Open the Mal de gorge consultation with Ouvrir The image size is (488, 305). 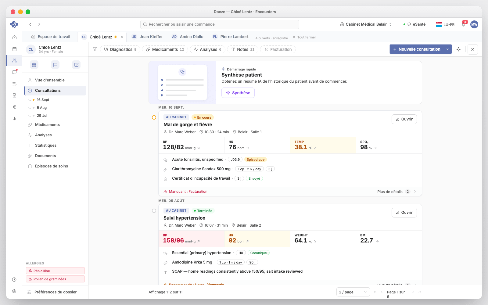pos(404,119)
